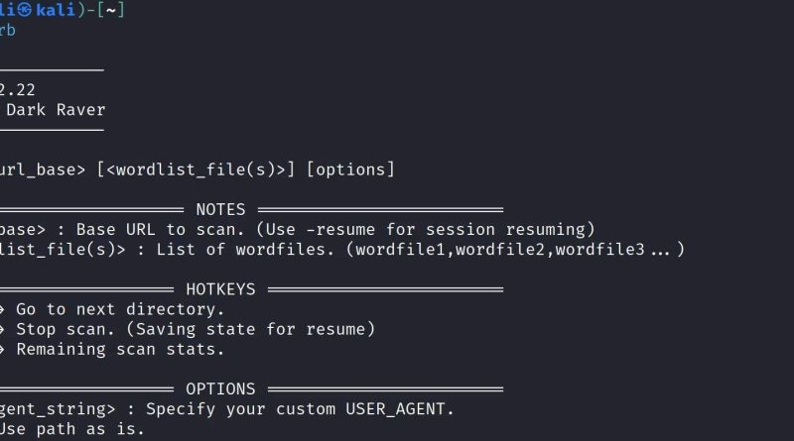The height and width of the screenshot is (441, 794).
Task: Click the 'Remaining scan stats.' line
Action: pos(120,349)
